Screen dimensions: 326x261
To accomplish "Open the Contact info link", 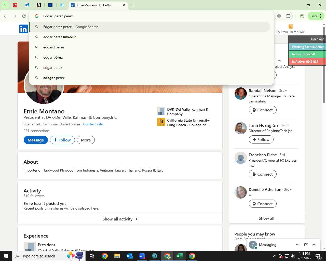I will (93, 124).
